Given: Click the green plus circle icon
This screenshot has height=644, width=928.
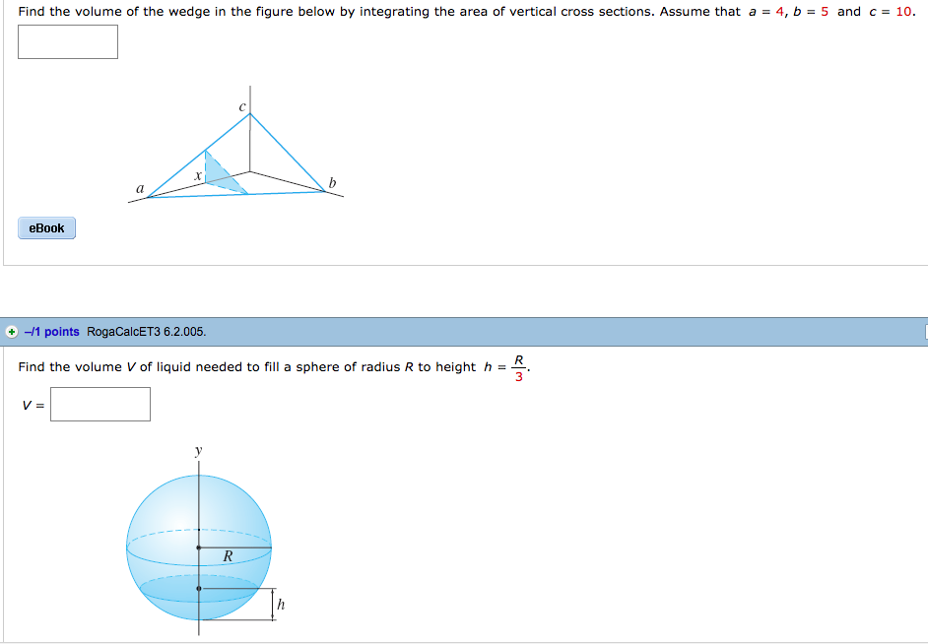Looking at the screenshot, I should (x=10, y=332).
